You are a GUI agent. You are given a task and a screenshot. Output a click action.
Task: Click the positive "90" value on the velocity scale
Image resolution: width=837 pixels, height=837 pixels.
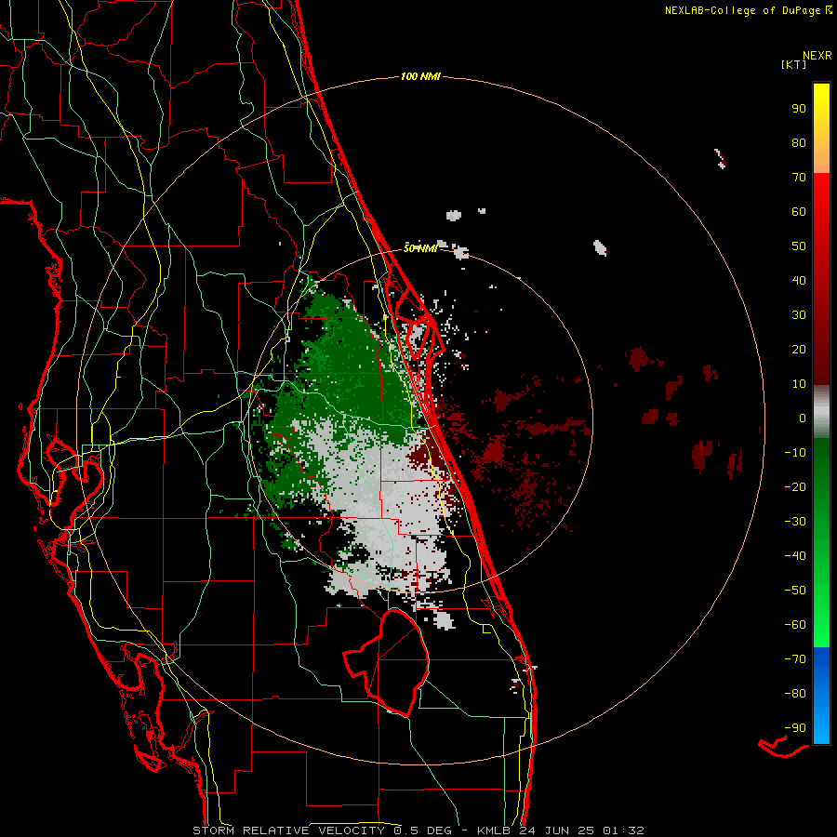pyautogui.click(x=799, y=109)
